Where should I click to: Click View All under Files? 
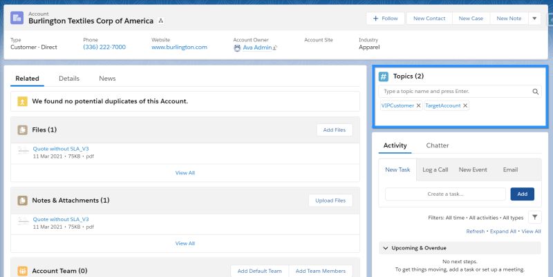point(185,173)
